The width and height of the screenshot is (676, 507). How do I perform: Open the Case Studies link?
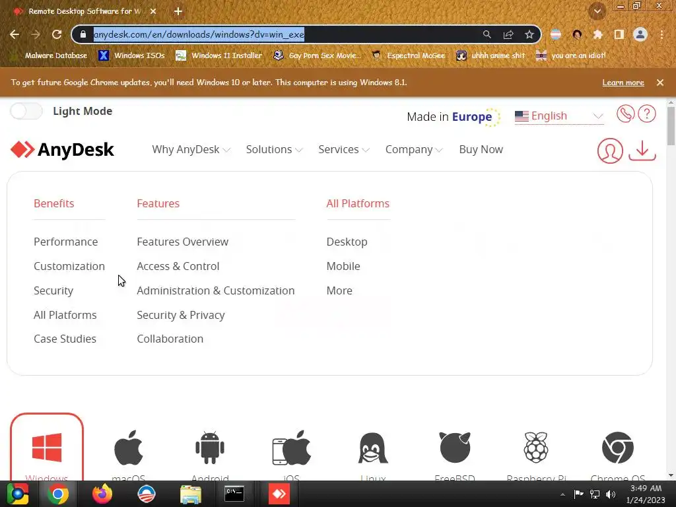(x=65, y=339)
